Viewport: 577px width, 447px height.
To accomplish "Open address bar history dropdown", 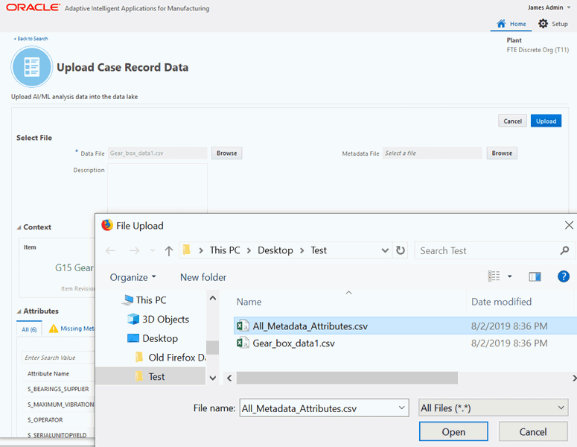I will click(x=385, y=251).
